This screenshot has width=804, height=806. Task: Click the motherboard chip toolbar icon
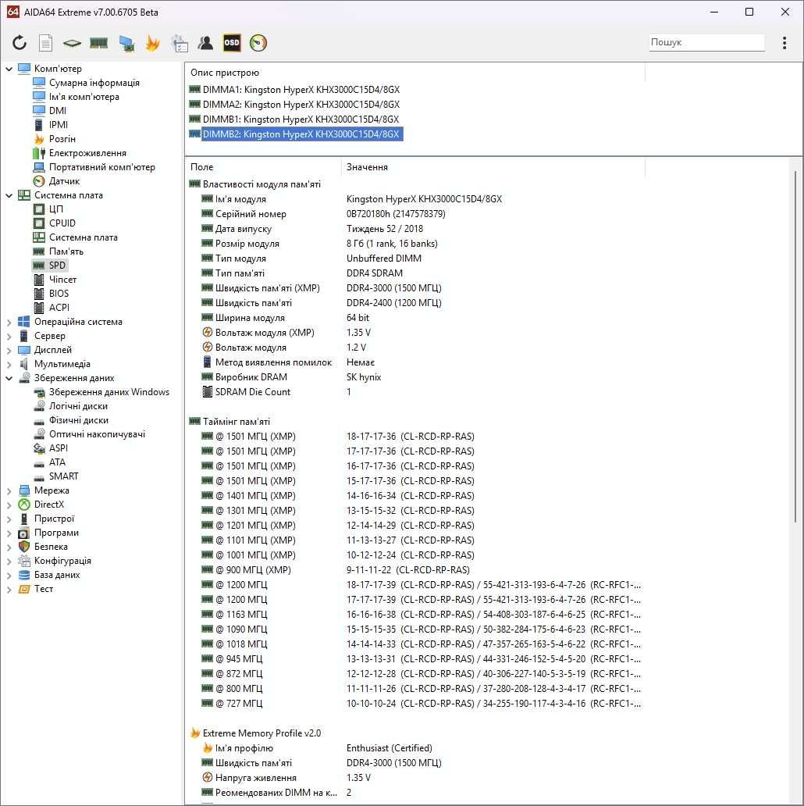72,43
